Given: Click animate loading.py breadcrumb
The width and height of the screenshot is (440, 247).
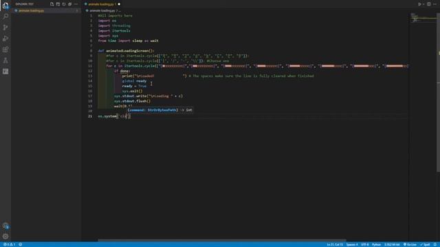Looking at the screenshot, I should coord(102,11).
